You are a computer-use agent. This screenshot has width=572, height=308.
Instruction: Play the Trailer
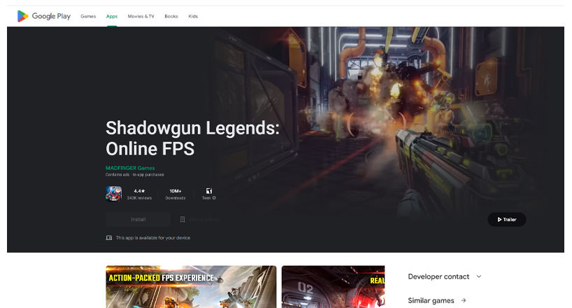(x=507, y=220)
